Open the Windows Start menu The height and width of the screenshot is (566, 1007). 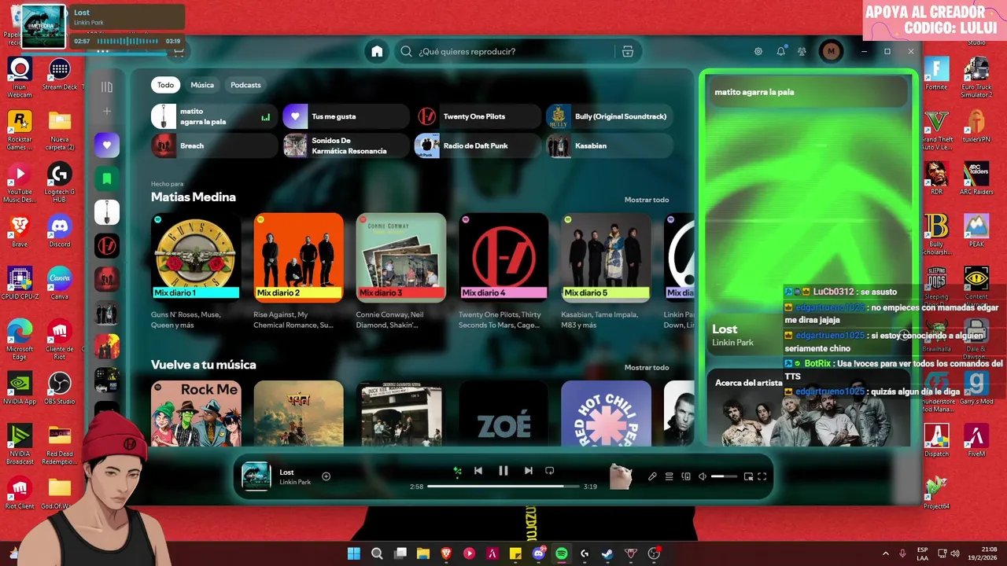coord(354,553)
